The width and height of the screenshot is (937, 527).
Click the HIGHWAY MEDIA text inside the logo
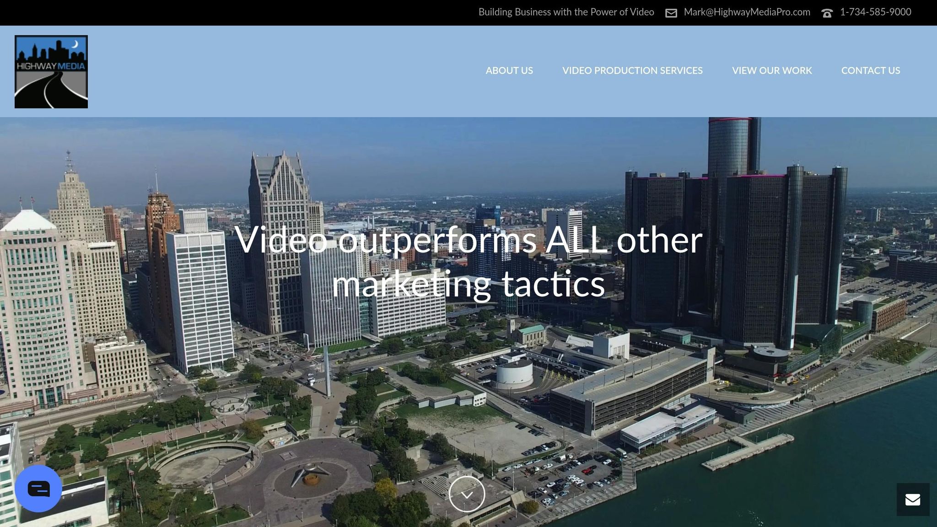51,66
